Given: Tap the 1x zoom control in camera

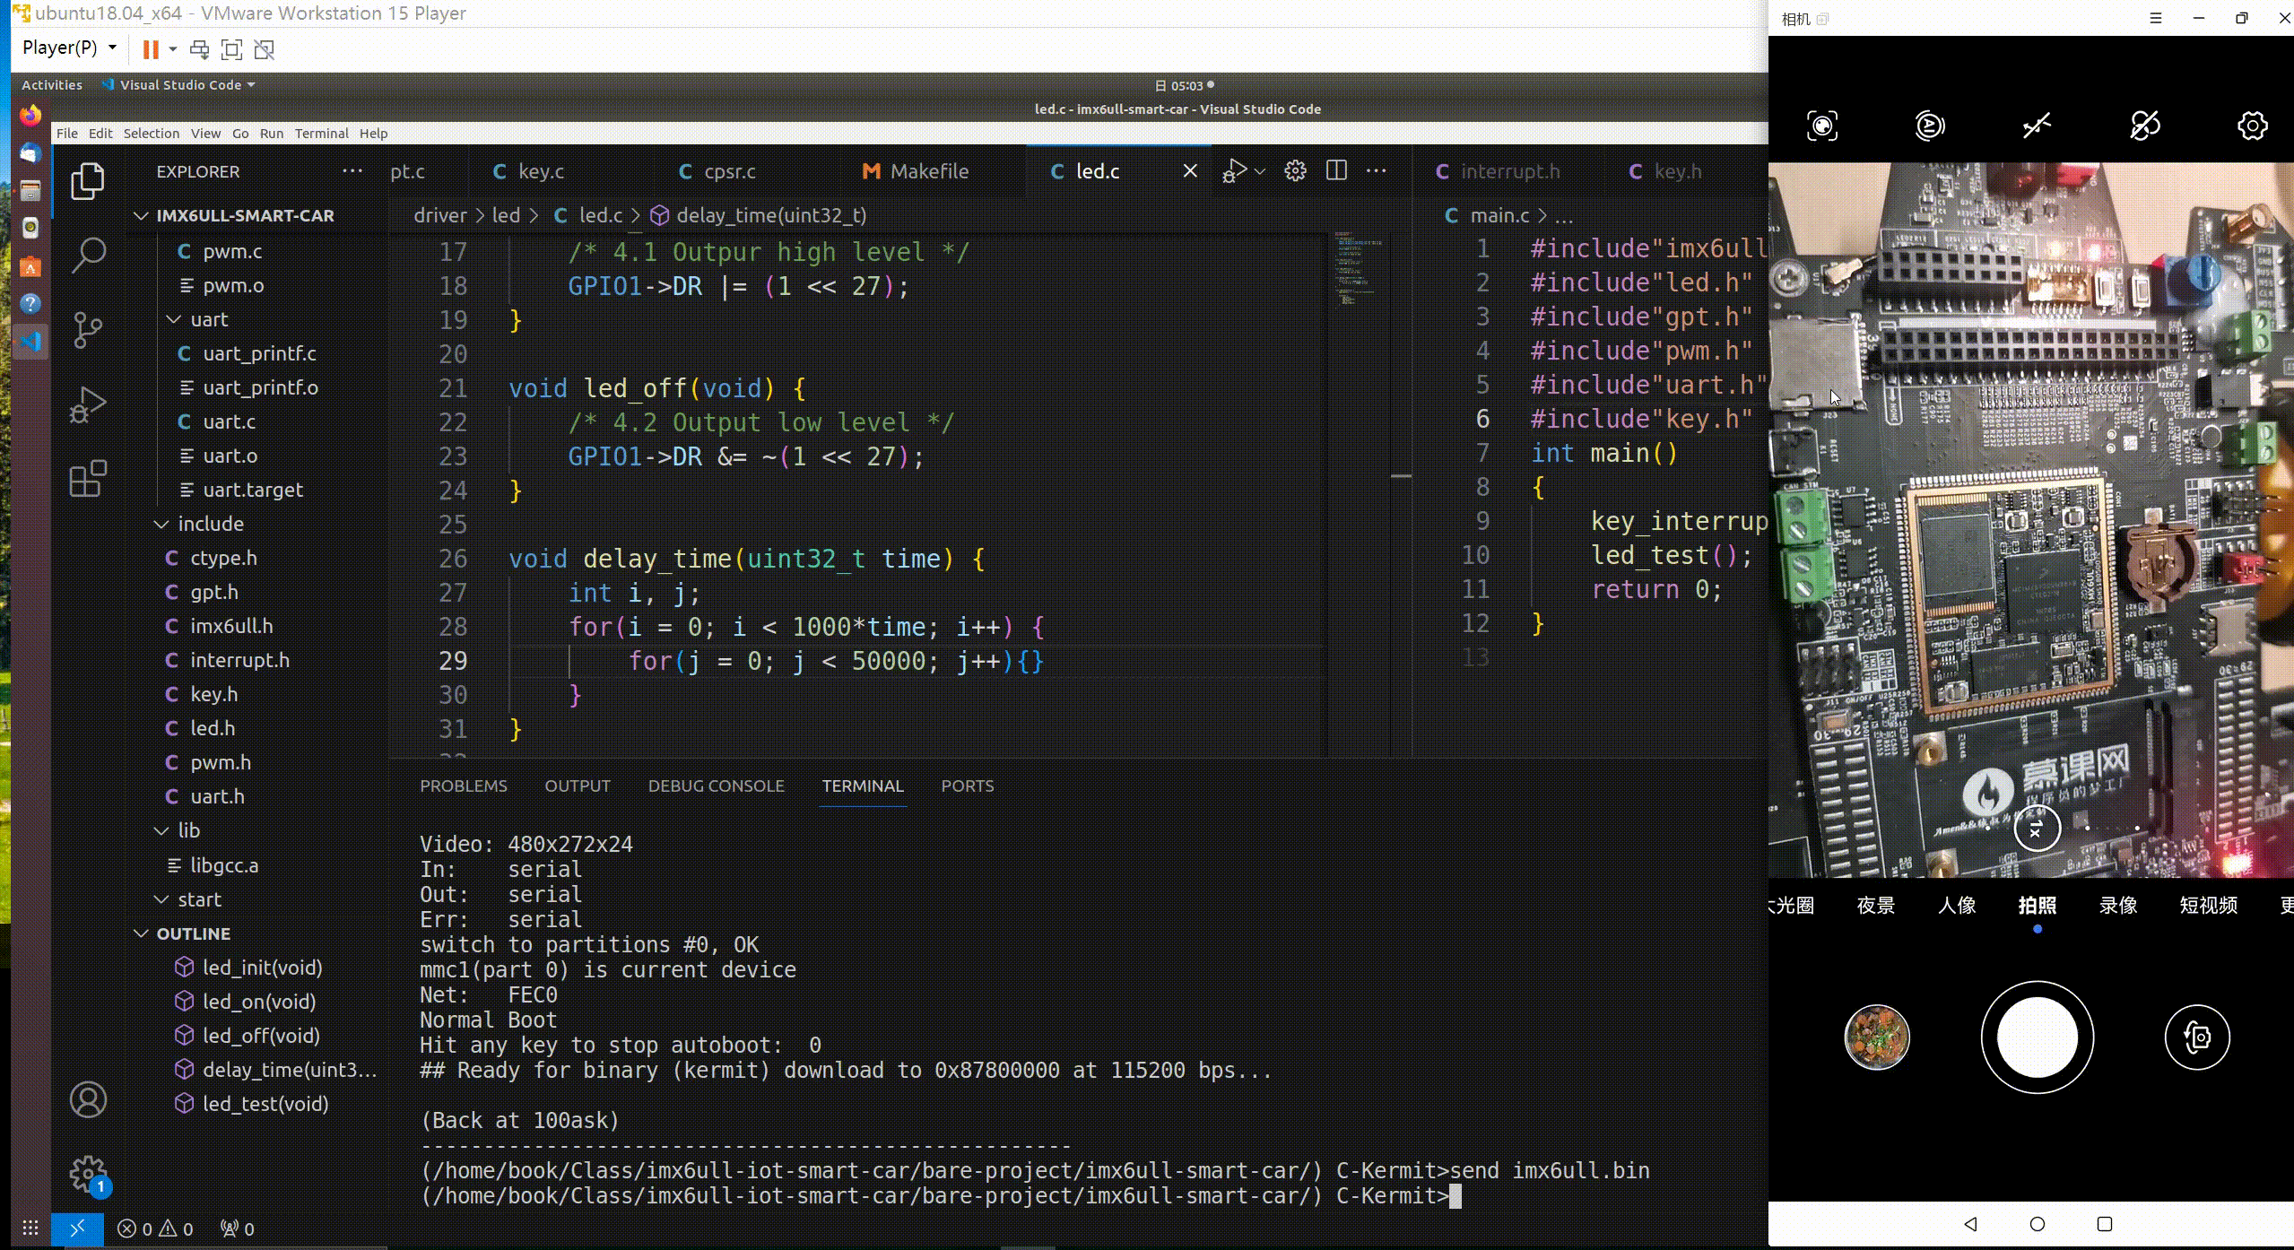Looking at the screenshot, I should (x=2036, y=828).
